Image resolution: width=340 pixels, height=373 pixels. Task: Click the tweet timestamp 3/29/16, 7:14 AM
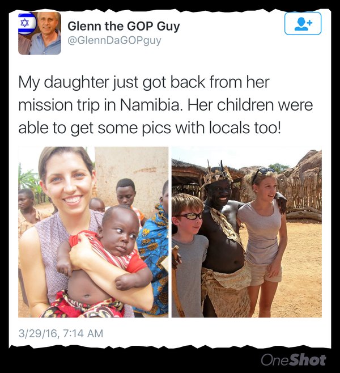61,333
